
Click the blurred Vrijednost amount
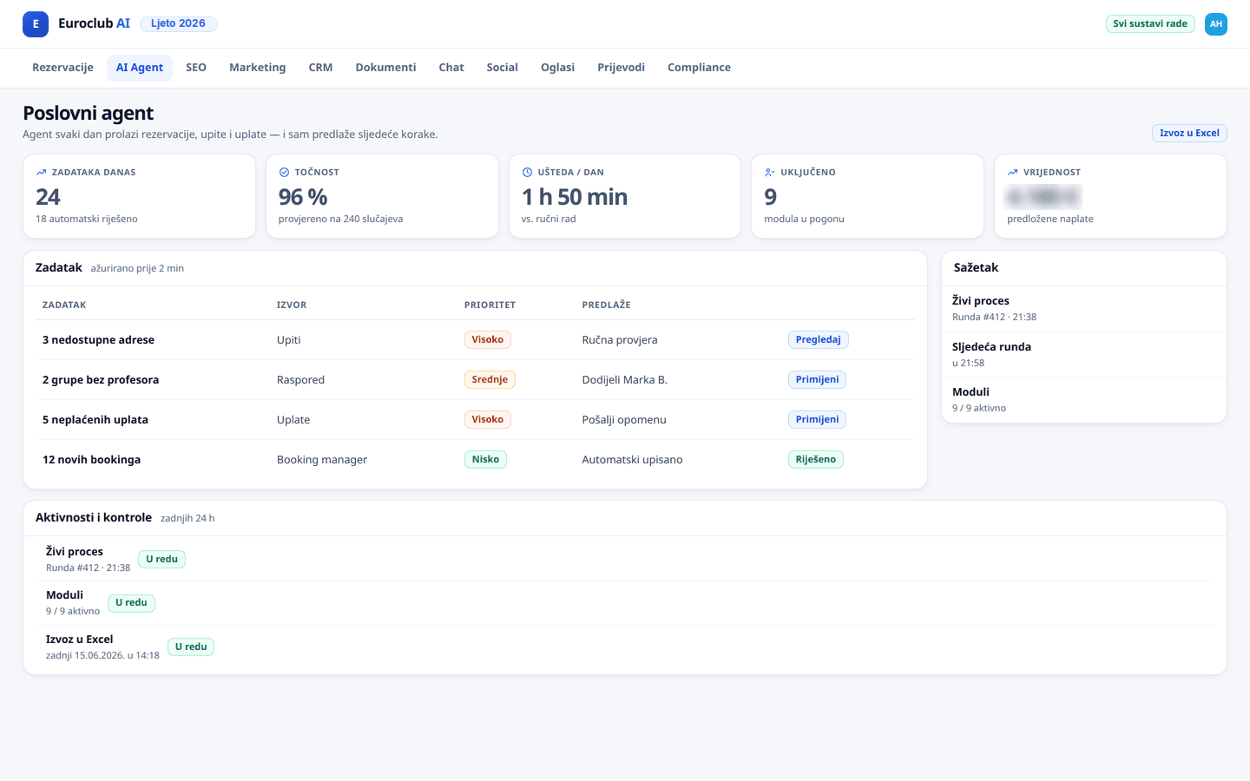(1043, 198)
